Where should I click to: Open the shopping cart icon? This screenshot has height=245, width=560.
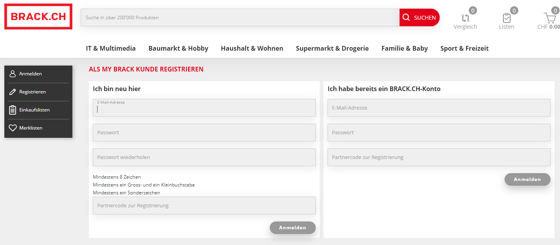click(549, 18)
